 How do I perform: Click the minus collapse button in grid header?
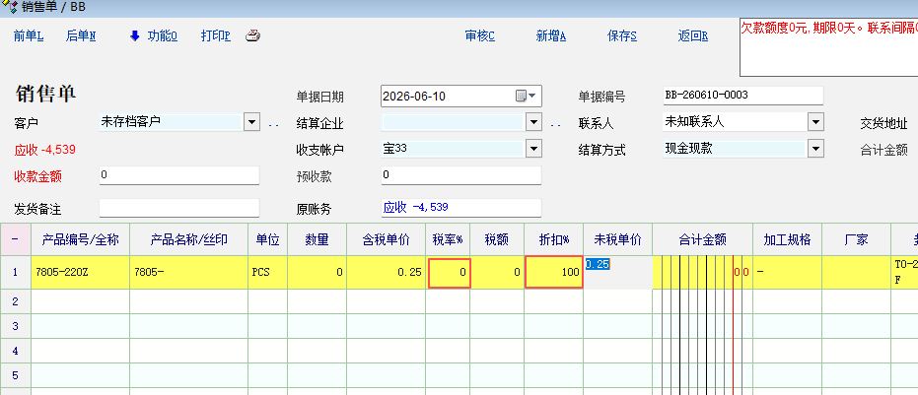[15, 239]
